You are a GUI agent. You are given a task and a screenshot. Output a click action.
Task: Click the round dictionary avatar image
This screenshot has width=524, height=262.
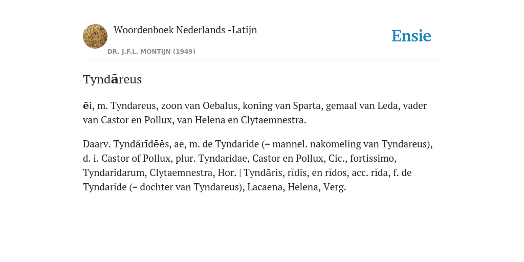[95, 36]
